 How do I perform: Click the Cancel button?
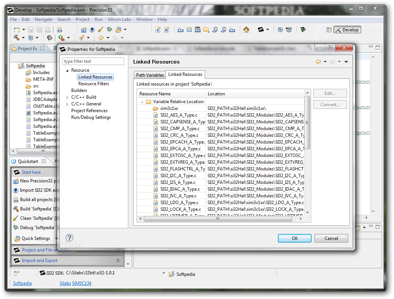coord(331,238)
